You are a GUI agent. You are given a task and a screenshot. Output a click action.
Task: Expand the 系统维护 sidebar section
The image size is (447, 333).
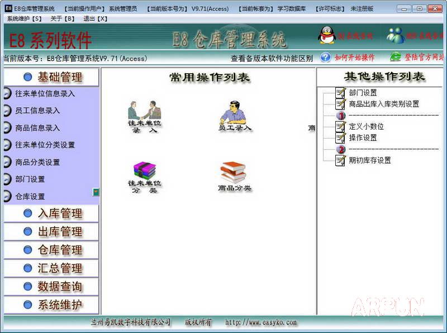51,305
